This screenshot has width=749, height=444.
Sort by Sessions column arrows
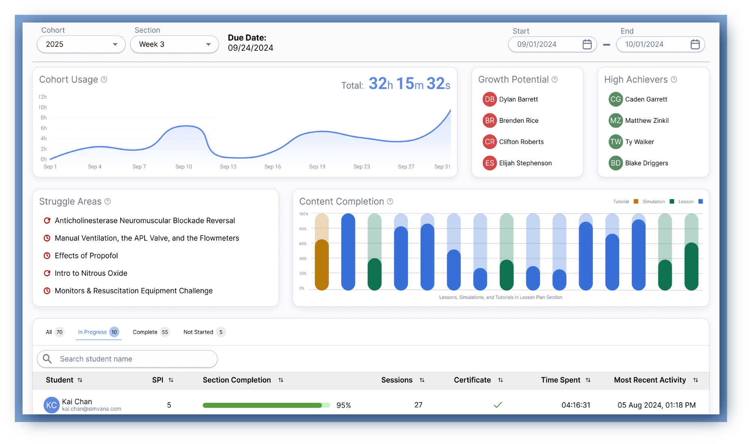tap(422, 380)
